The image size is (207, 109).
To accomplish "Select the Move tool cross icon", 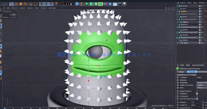I will pos(16,4).
